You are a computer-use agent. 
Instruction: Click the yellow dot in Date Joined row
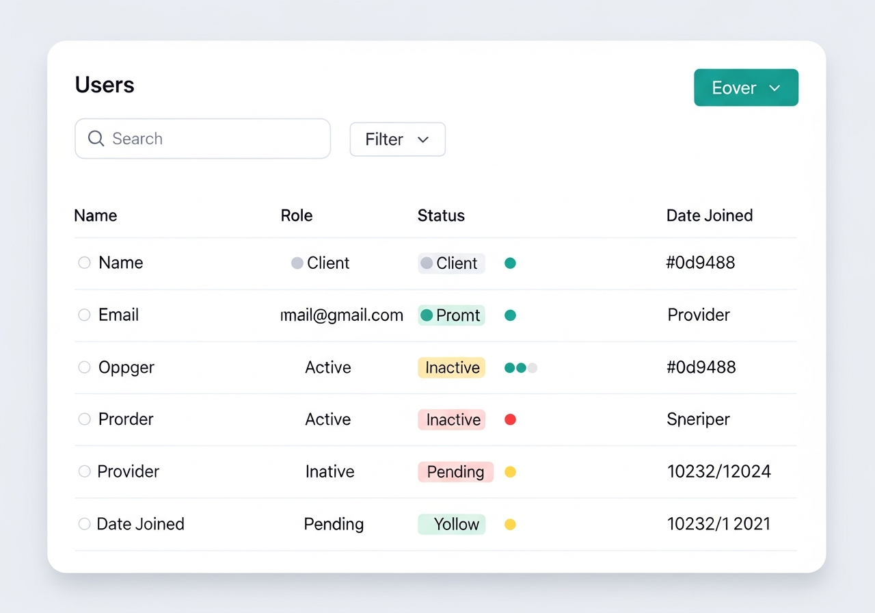coord(510,525)
